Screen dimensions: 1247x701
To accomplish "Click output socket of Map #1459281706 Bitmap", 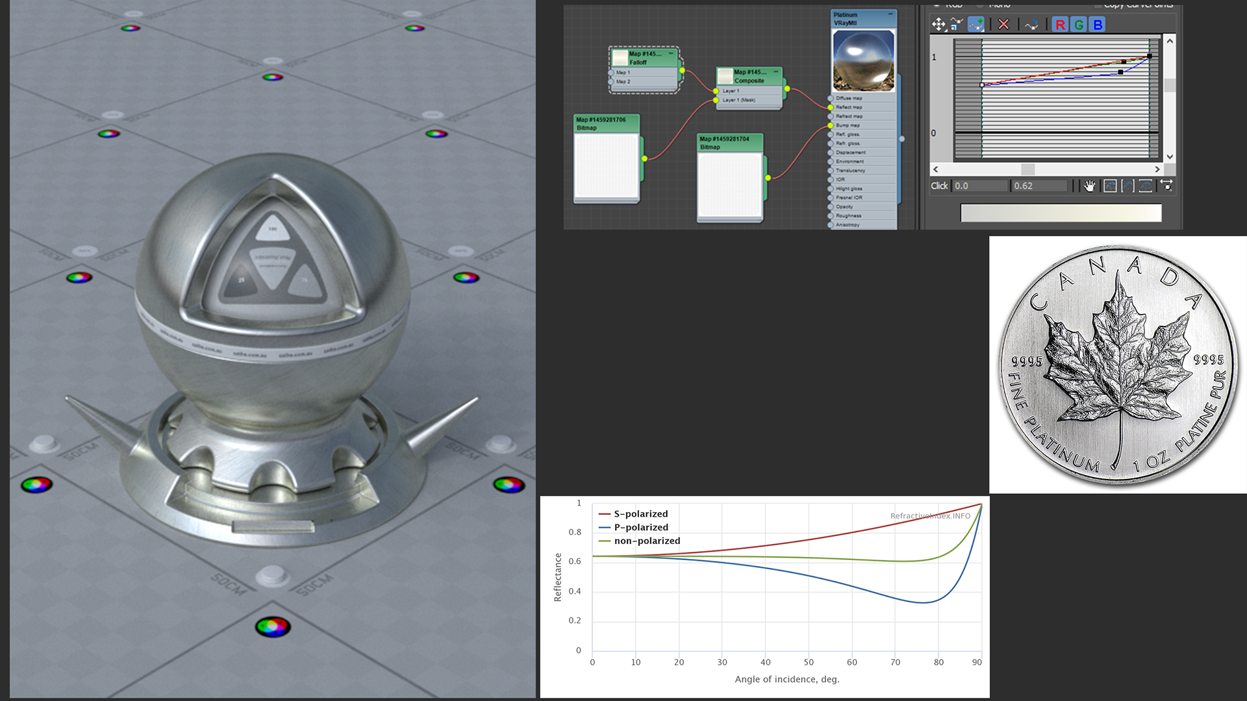I will [644, 158].
